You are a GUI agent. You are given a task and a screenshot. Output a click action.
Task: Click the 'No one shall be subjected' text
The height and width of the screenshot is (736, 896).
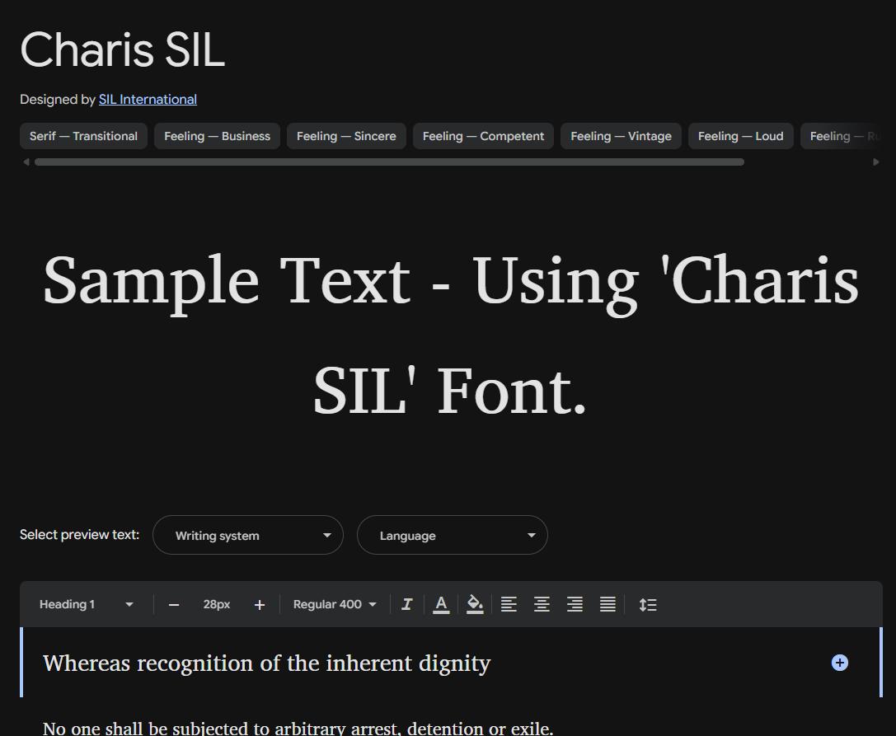(x=298, y=729)
